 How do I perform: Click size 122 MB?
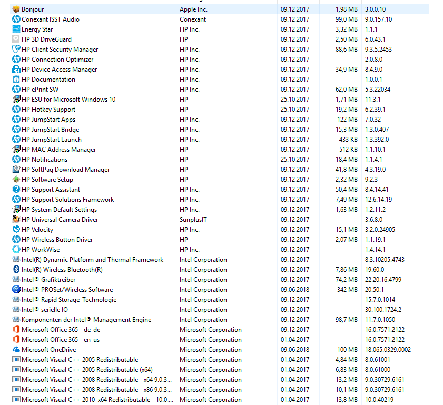pyautogui.click(x=347, y=120)
